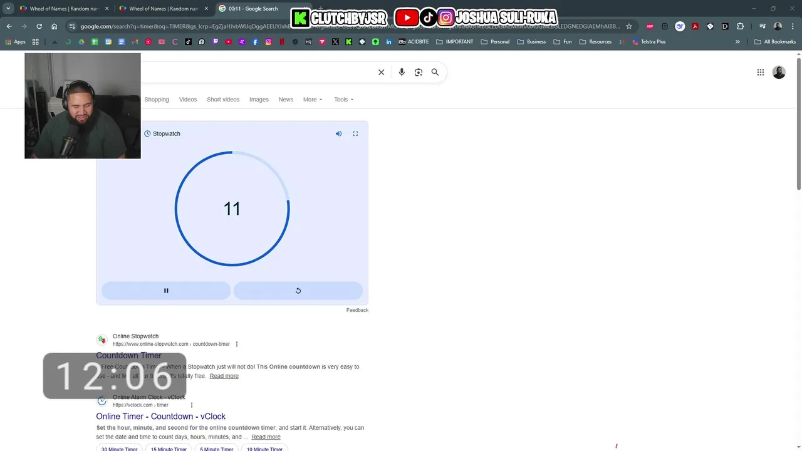
Task: Open the Extensions puzzle menu
Action: point(740,26)
